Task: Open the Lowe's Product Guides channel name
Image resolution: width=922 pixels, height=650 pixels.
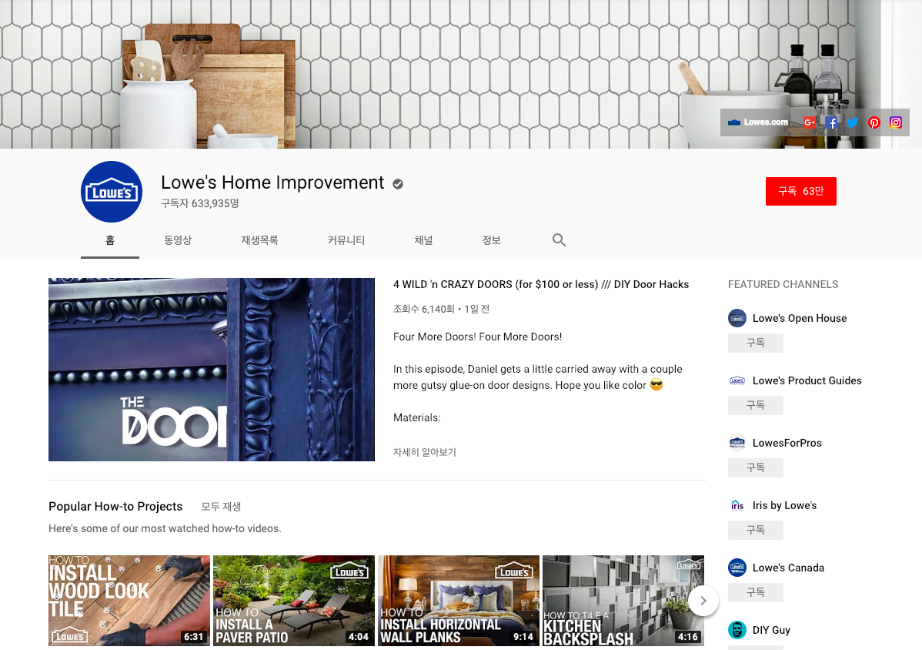Action: [807, 380]
